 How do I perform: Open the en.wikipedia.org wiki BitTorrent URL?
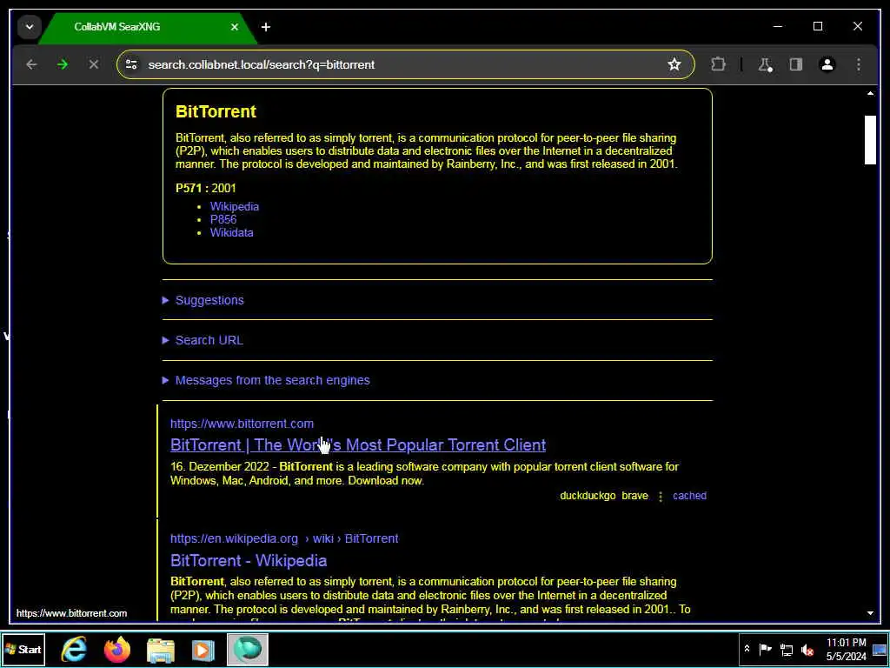tap(284, 538)
